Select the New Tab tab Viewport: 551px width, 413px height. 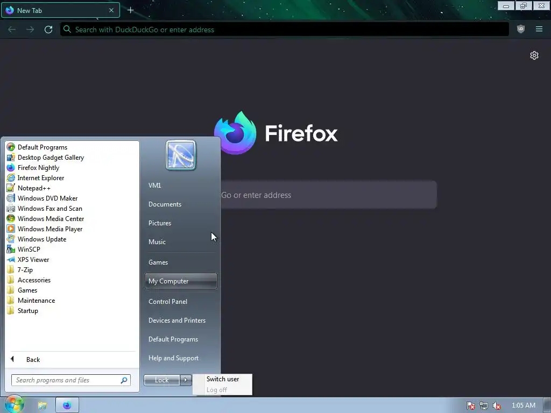[x=60, y=10]
